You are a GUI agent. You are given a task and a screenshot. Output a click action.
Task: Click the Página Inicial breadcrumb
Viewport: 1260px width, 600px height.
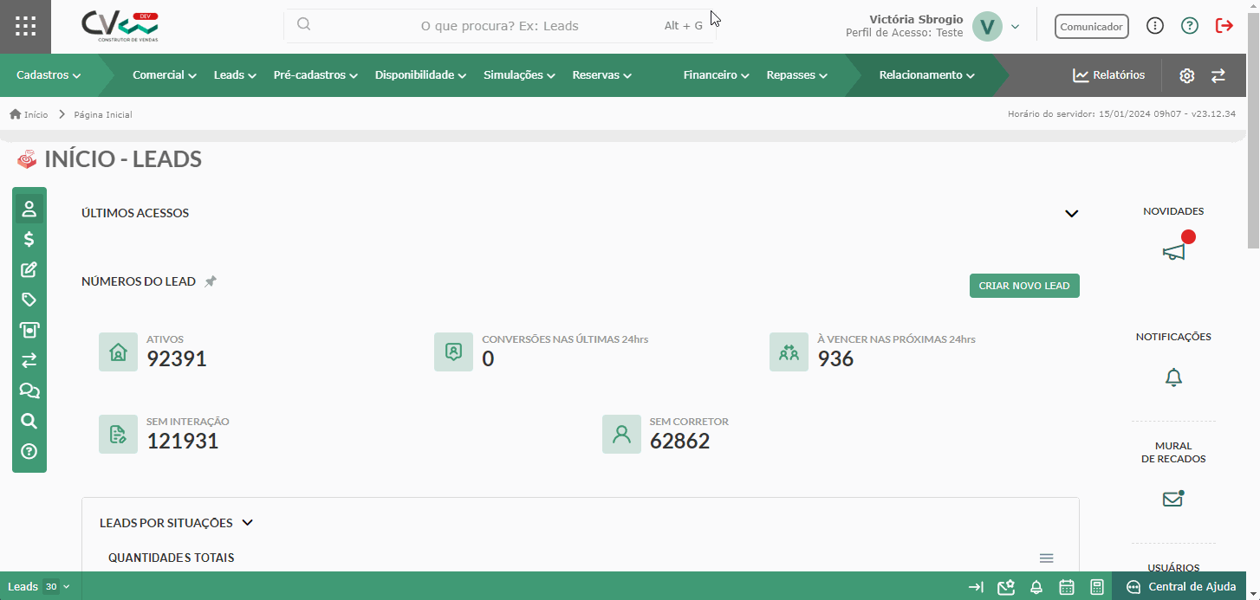point(103,114)
